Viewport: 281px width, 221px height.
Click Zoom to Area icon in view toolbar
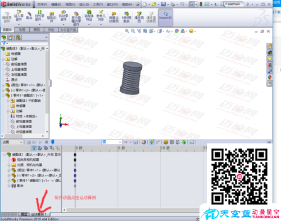[x=133, y=31]
